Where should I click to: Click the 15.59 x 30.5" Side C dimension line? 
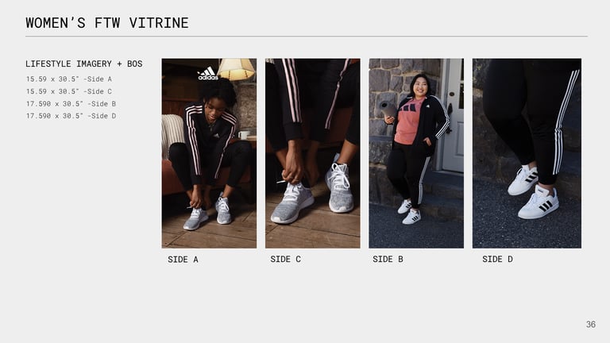(69, 91)
